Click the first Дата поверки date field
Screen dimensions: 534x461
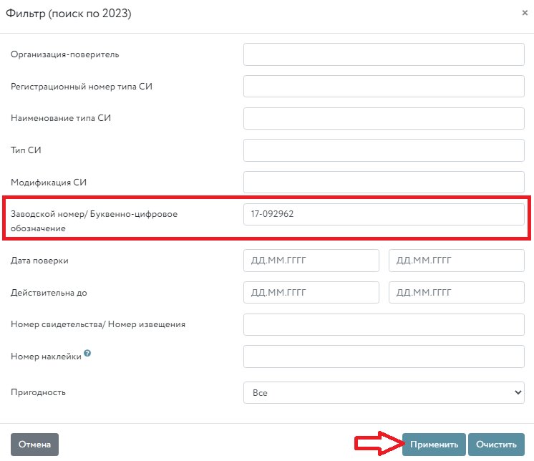(311, 261)
